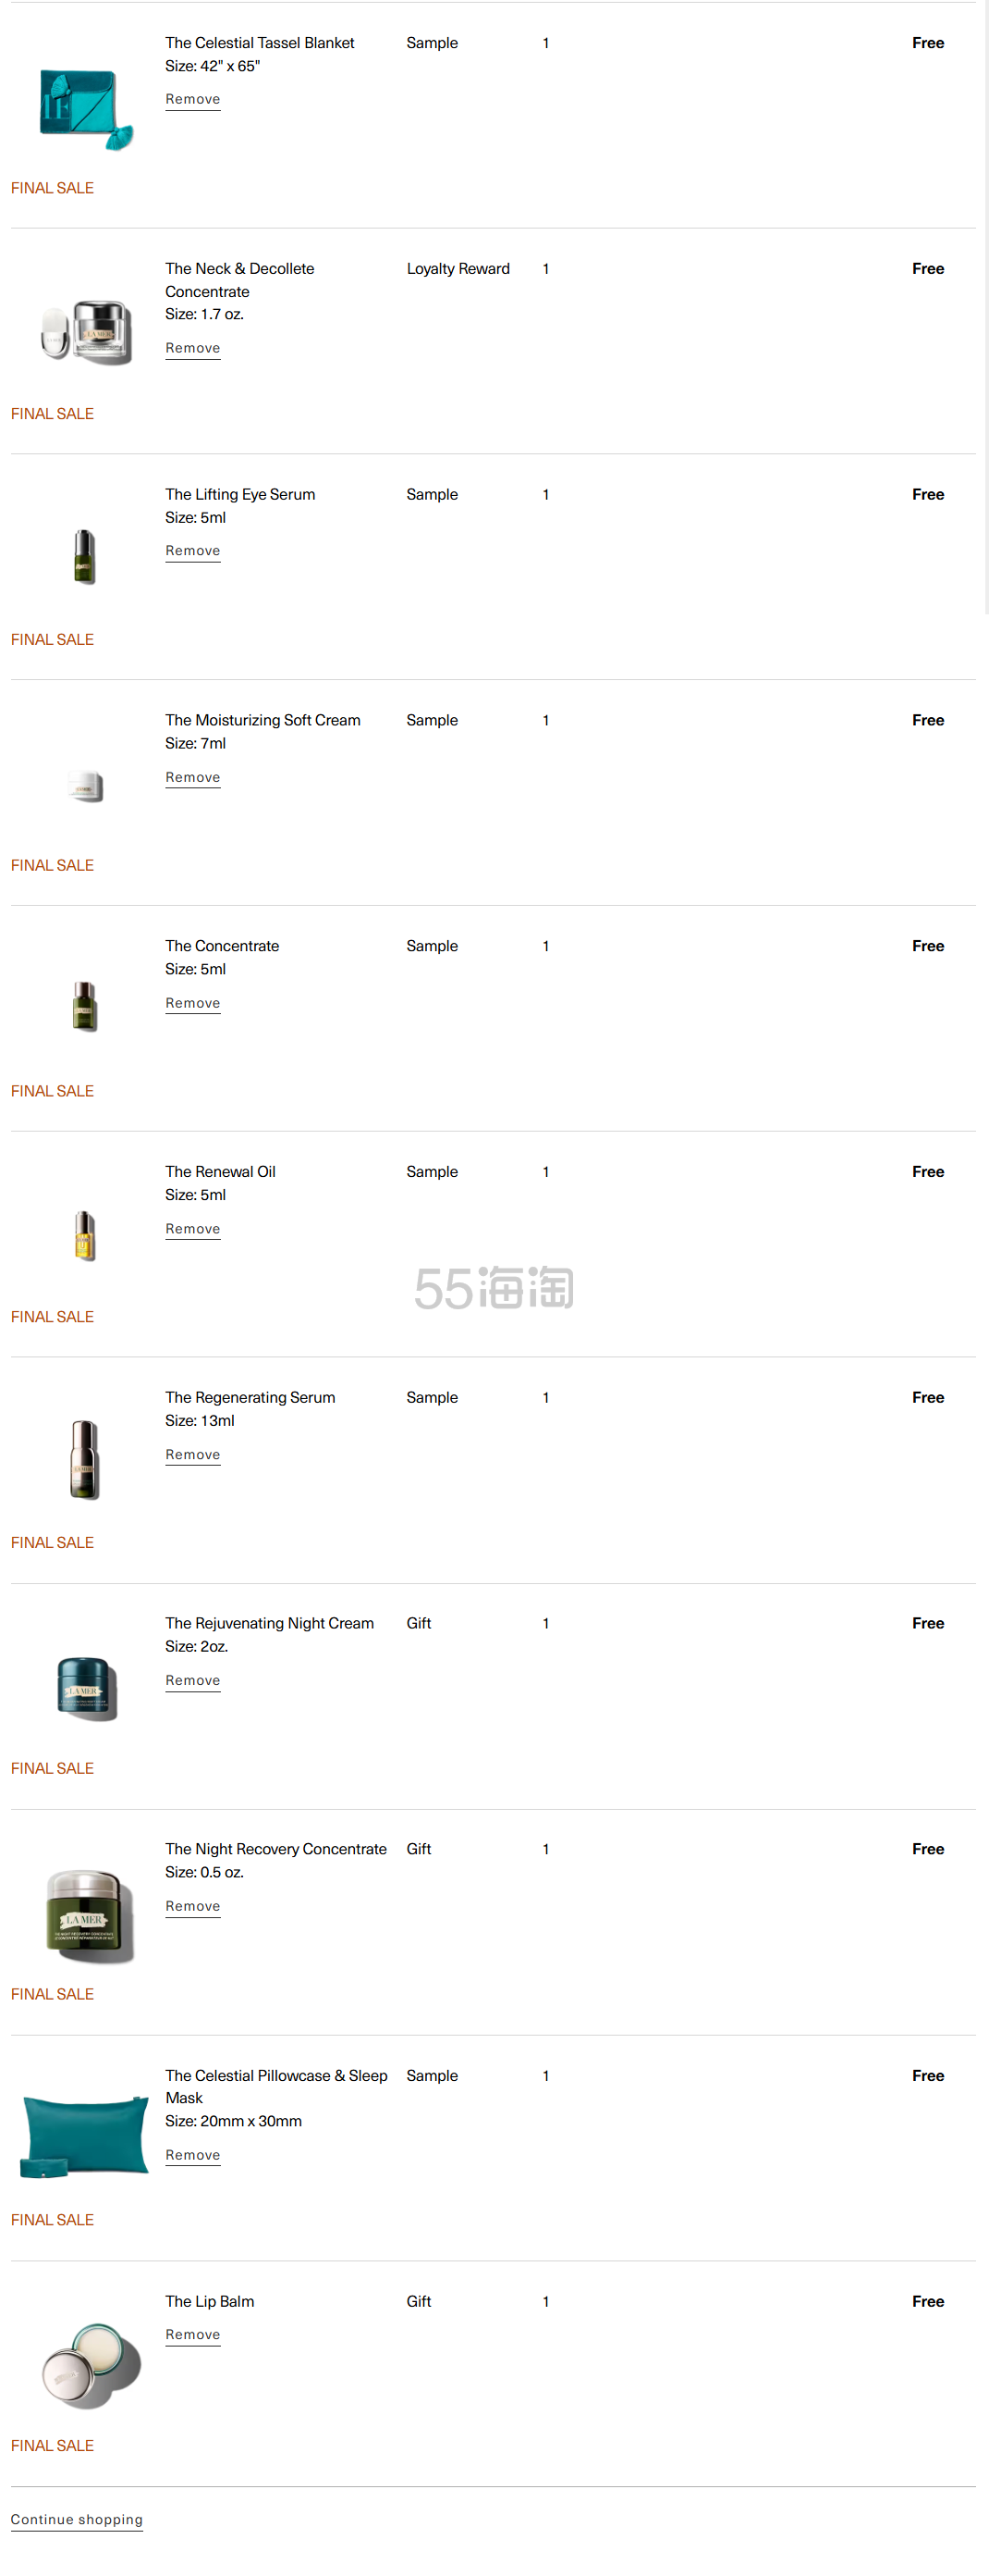The image size is (989, 2576).
Task: Click the Continue shopping link
Action: pos(77,2519)
